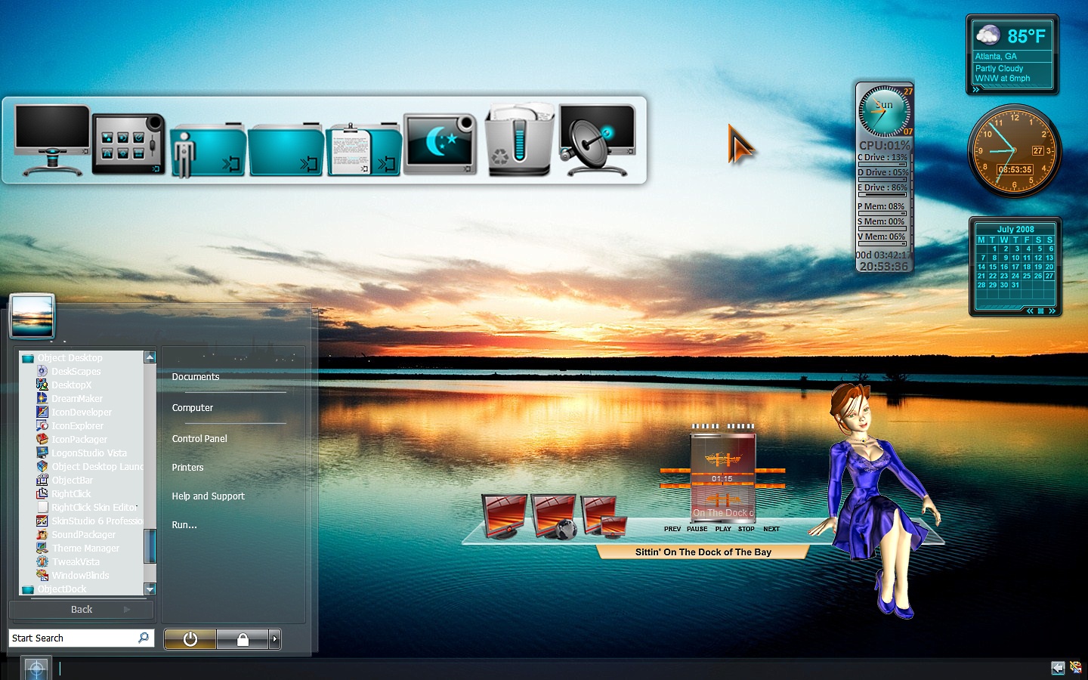Expand the shutdown options arrow

(275, 639)
